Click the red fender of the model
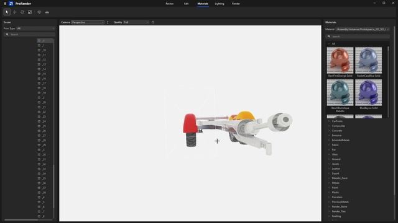The image size is (398, 223). [x=190, y=123]
